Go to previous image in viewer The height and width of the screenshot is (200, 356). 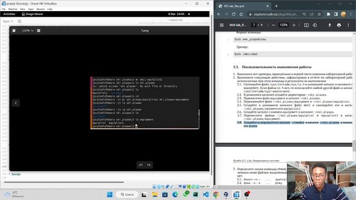pos(16,103)
